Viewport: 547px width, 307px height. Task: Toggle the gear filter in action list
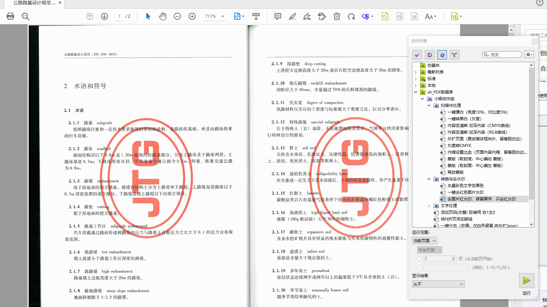click(442, 55)
